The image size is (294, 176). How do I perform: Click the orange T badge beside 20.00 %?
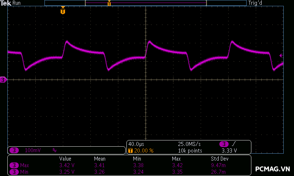tap(130, 151)
